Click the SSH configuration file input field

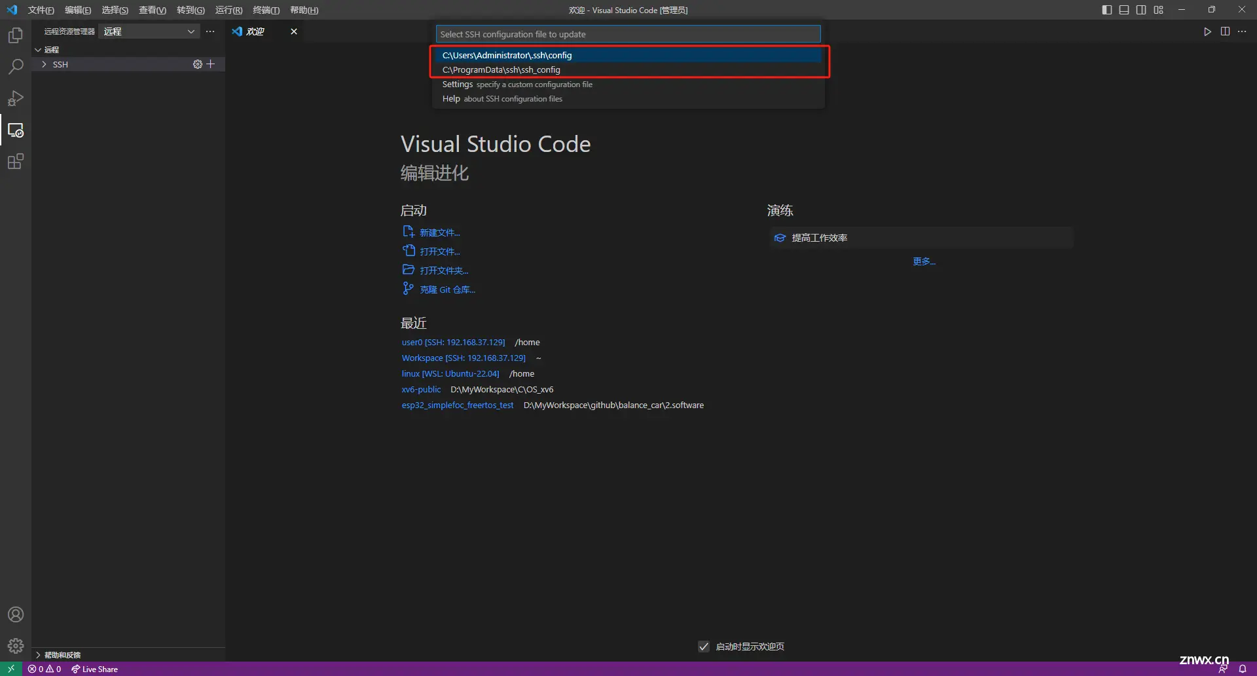[628, 34]
